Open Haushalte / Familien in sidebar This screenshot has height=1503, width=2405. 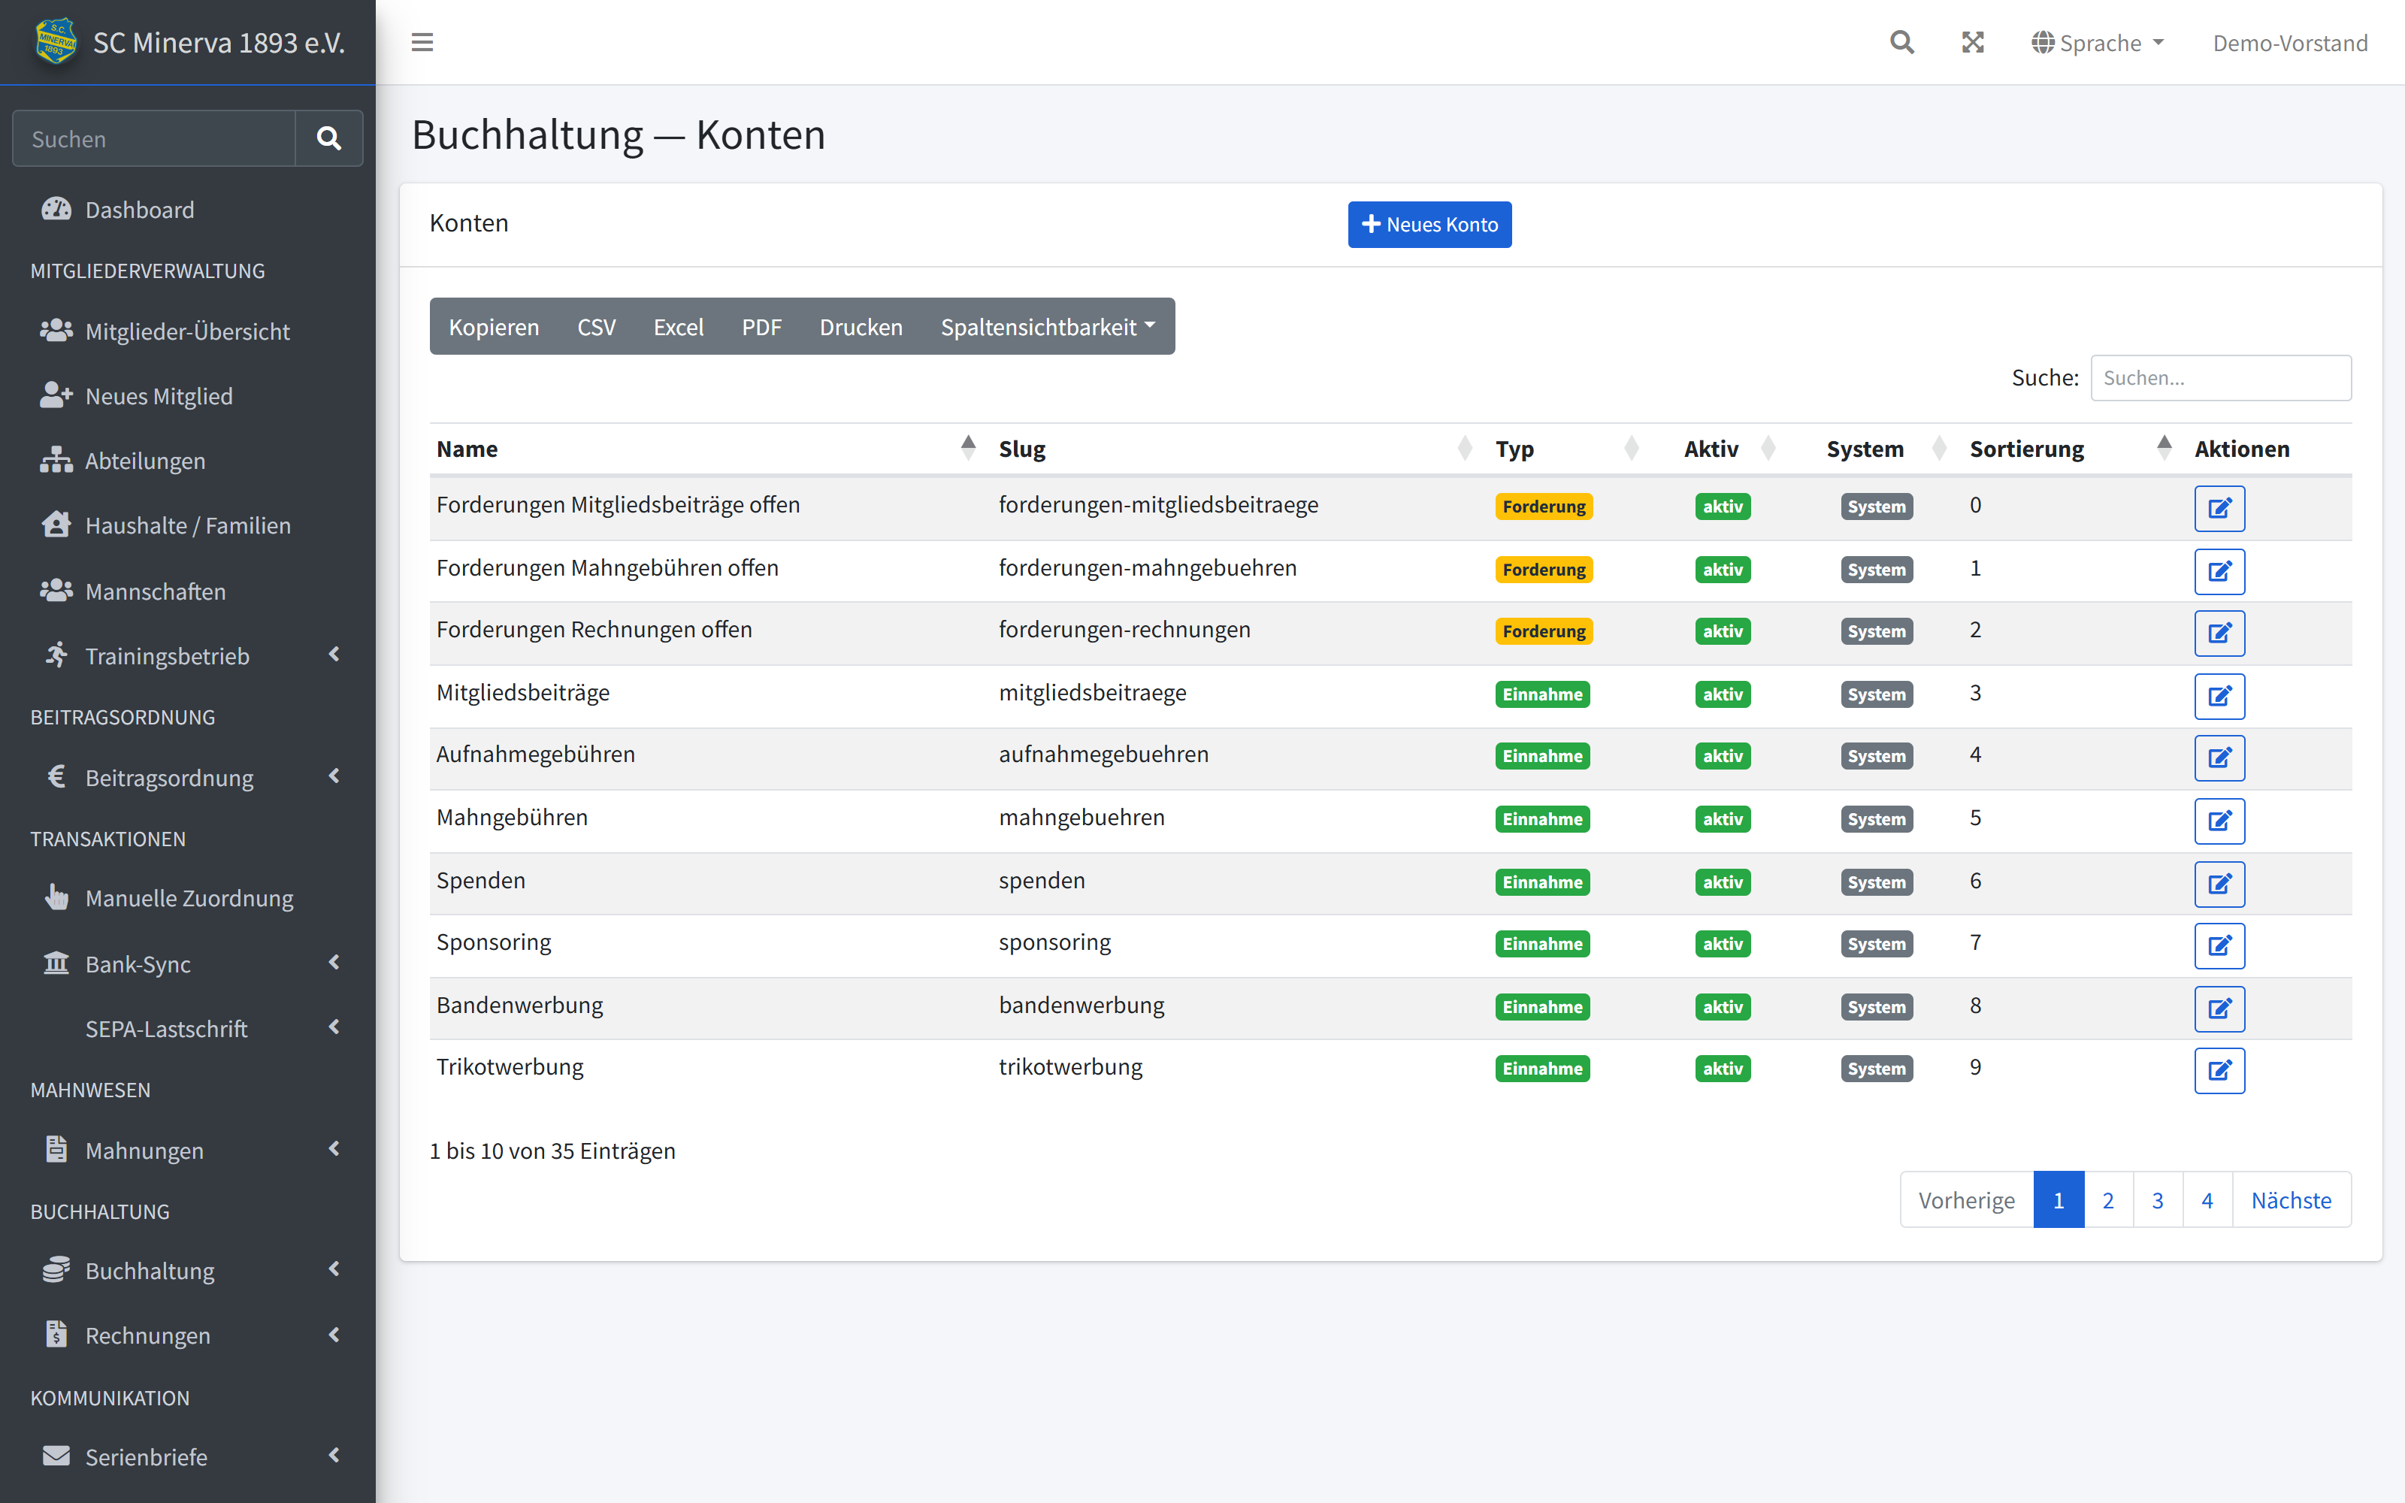188,525
